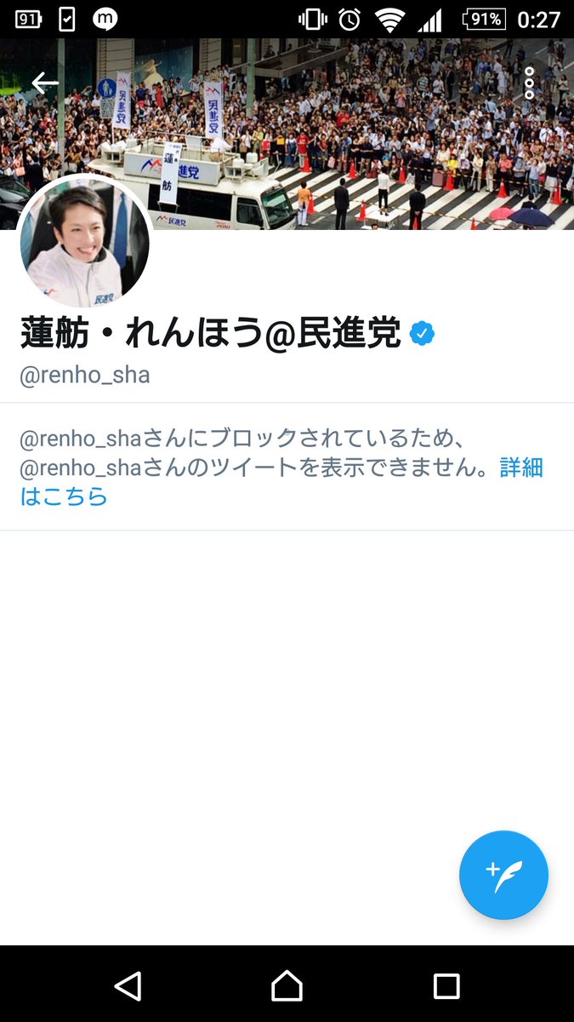Tap the compose tweet floating button
Image resolution: width=574 pixels, height=1022 pixels.
503,875
